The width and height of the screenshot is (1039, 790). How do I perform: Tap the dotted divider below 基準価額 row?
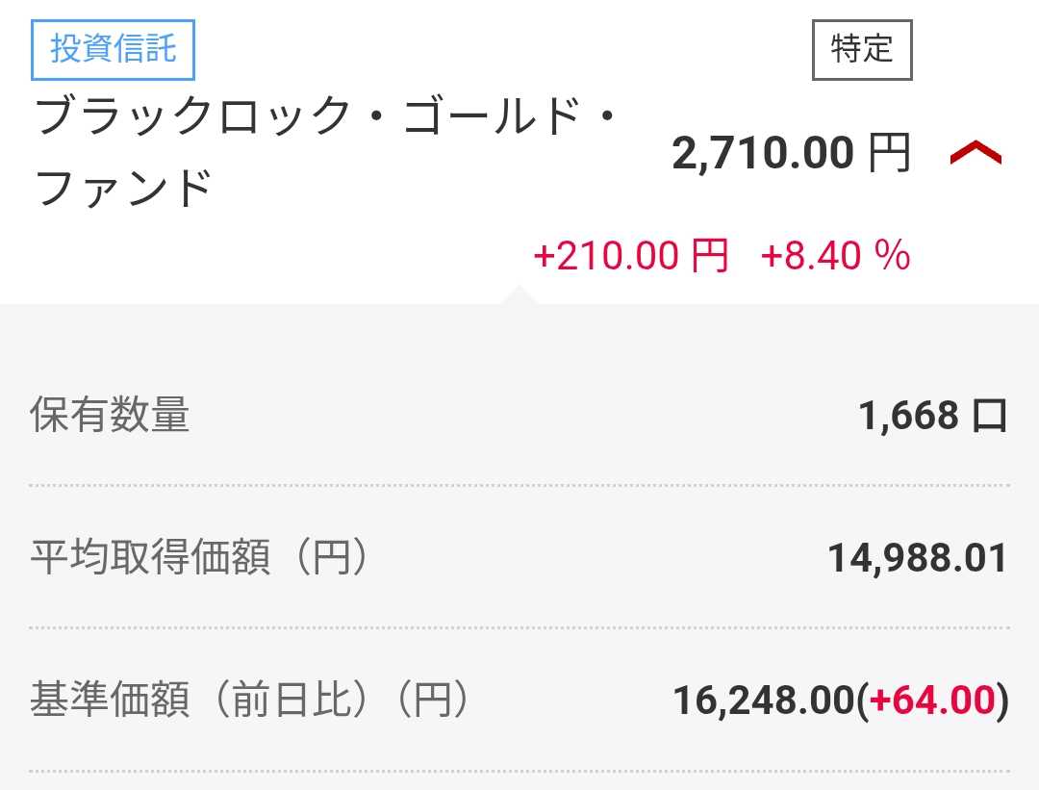click(x=519, y=770)
